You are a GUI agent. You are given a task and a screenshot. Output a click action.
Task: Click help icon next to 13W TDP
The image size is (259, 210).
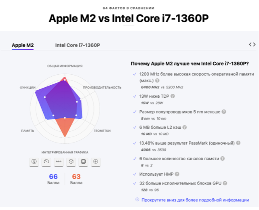pyautogui.click(x=173, y=96)
